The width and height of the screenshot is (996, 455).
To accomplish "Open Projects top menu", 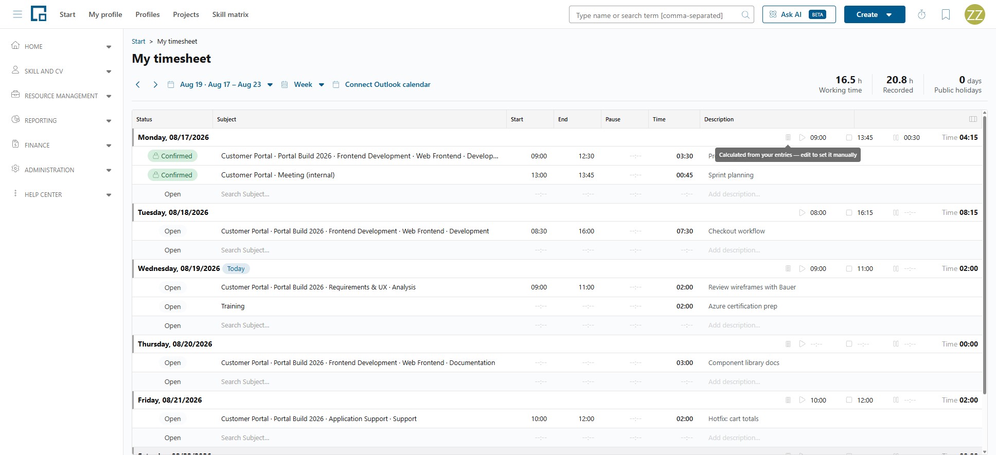I will coord(186,14).
